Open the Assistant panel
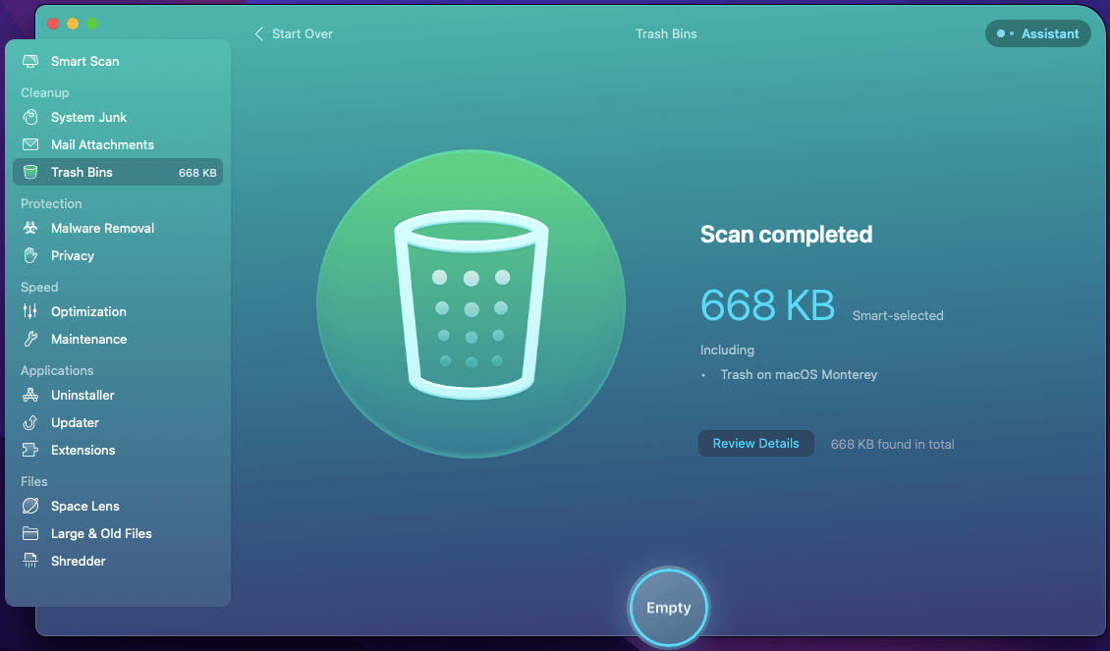 click(x=1037, y=33)
